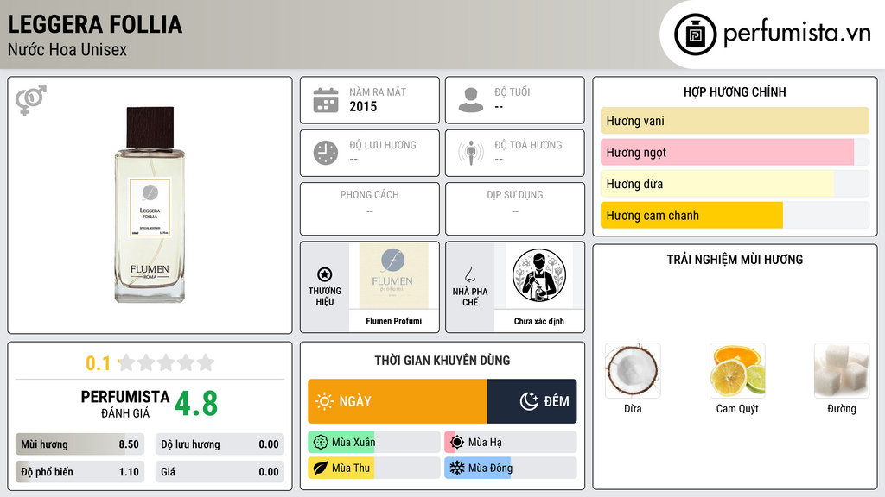Click the Hương cam chanh yellow bar
Viewport: 885px width, 497px height.
[x=735, y=215]
